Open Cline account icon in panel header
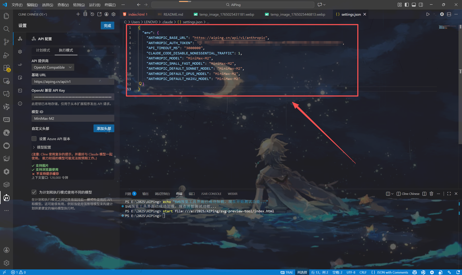Image resolution: width=462 pixels, height=275 pixels. (106, 14)
